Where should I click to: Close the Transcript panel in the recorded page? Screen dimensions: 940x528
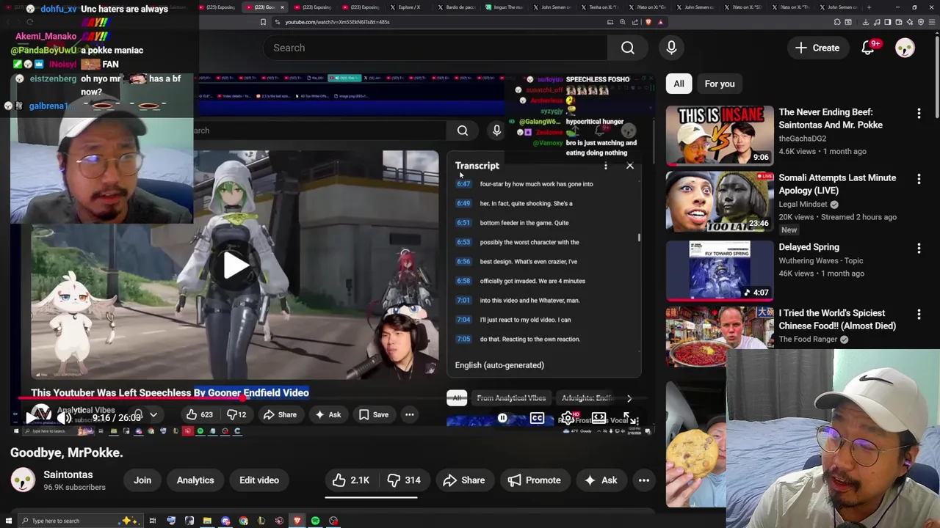coord(629,166)
